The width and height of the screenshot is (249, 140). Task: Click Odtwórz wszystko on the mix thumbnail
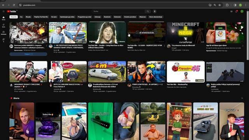pyautogui.click(x=146, y=33)
